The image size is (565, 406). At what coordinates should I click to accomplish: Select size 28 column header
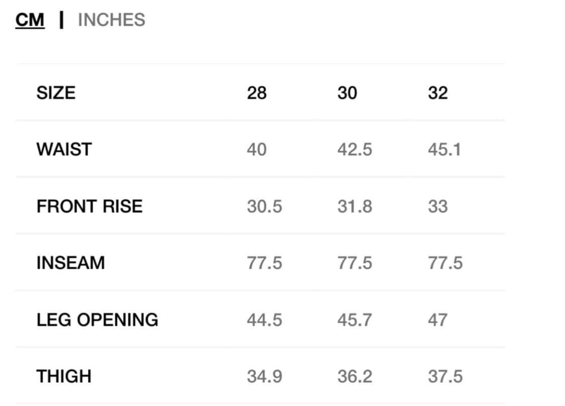coord(257,93)
